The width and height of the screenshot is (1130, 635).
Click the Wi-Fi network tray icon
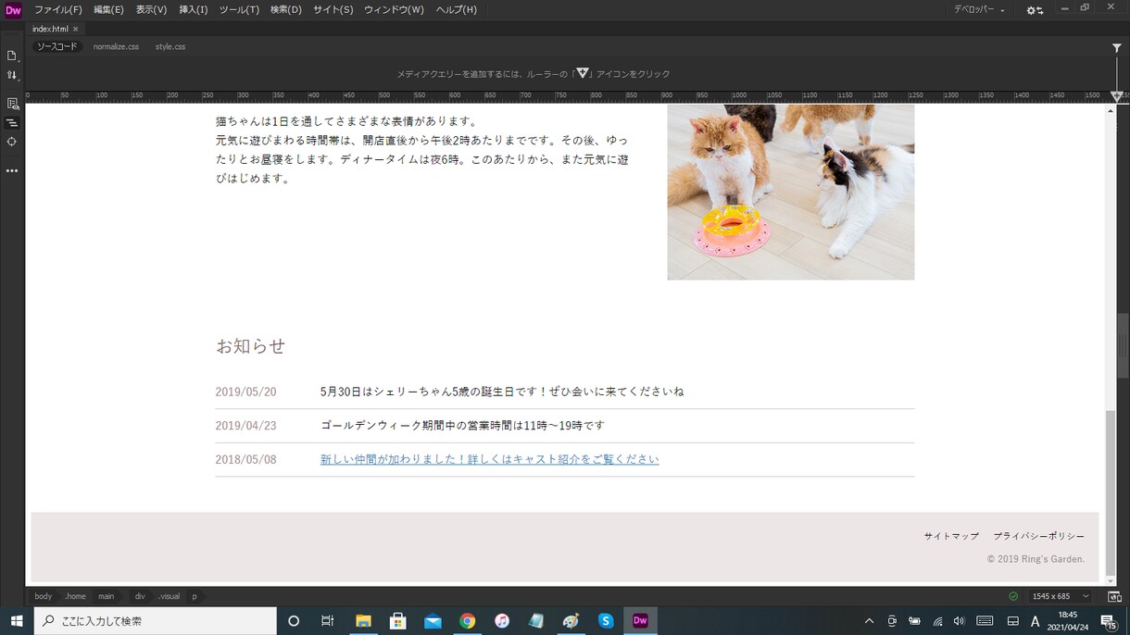coord(937,621)
